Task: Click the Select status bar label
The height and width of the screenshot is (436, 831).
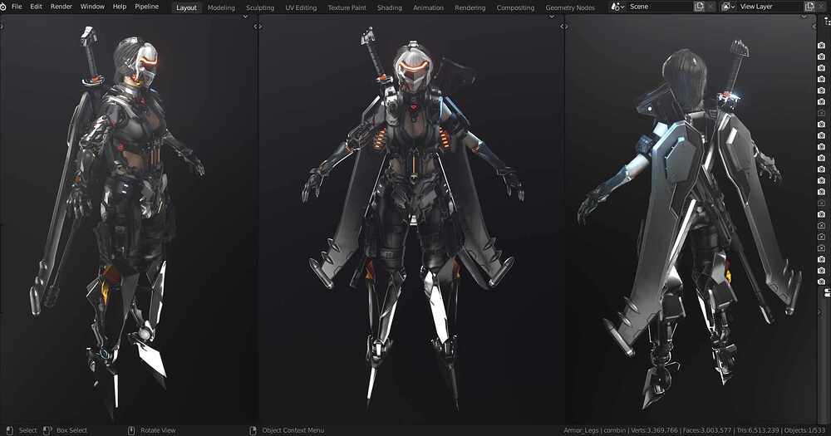Action: [x=28, y=430]
